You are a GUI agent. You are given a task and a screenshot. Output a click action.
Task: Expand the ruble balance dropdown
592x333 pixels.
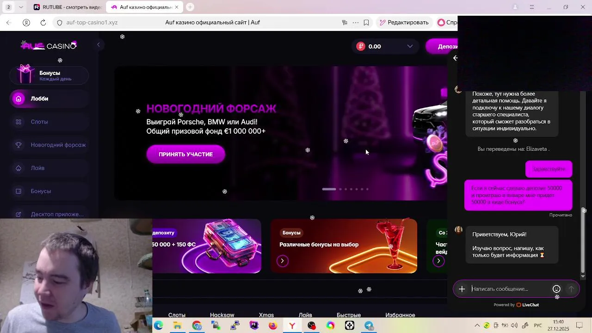[410, 46]
